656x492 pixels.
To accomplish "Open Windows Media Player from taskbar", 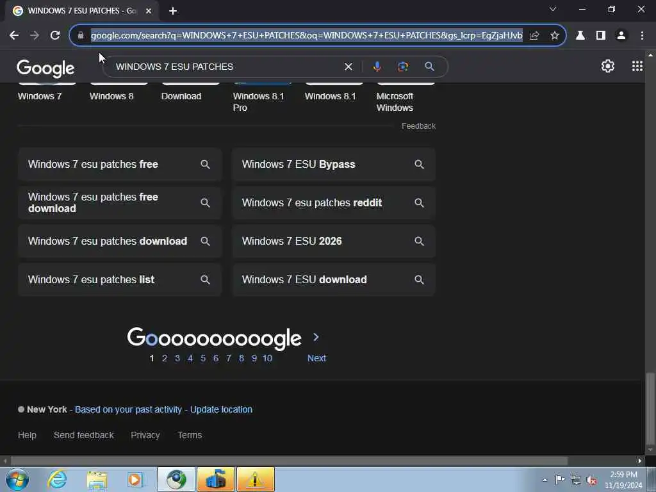I will 135,479.
